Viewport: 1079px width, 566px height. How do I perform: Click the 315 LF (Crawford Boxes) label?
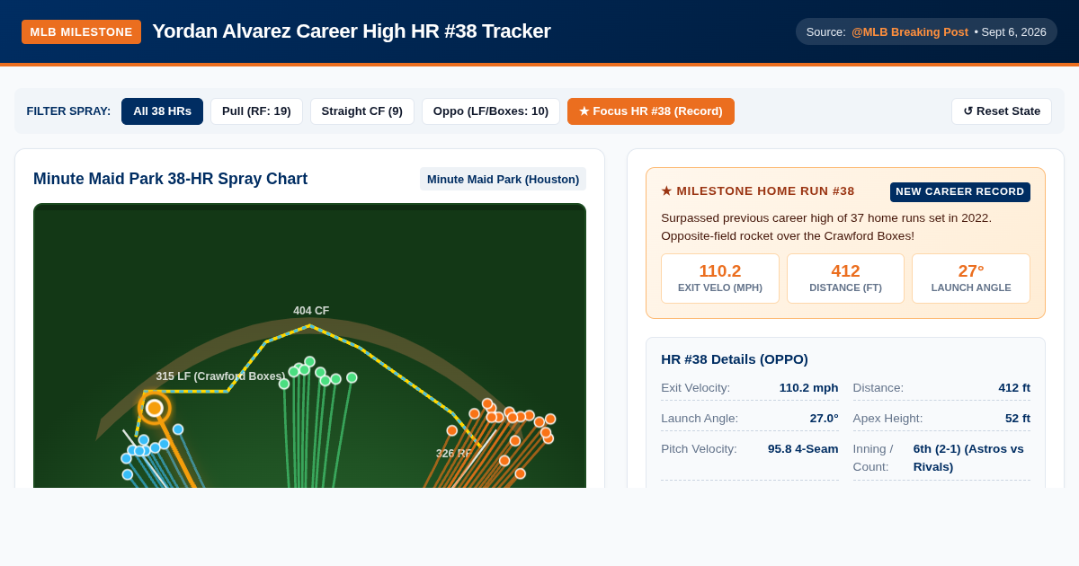click(x=220, y=376)
